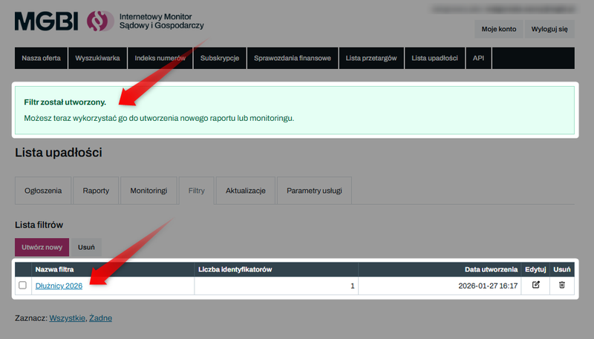Open the Monitoringi tab
Image resolution: width=594 pixels, height=339 pixels.
point(149,191)
